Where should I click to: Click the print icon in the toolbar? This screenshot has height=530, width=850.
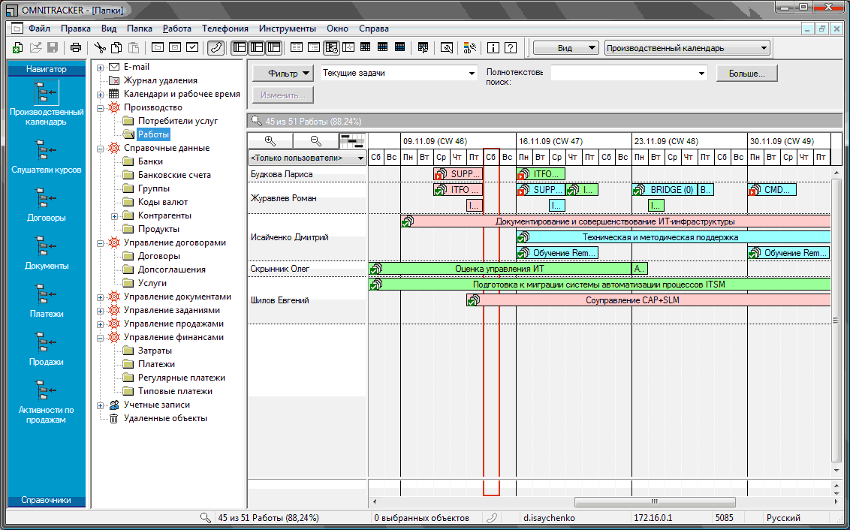pyautogui.click(x=75, y=48)
